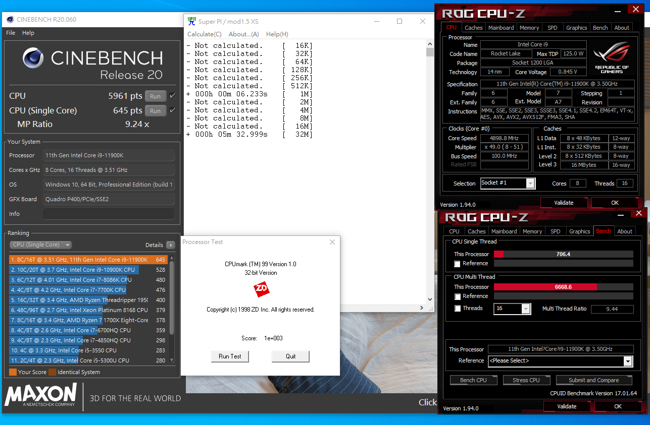The height and width of the screenshot is (425, 650).
Task: Click Validate in lower CPU-Z Bench window
Action: [567, 406]
